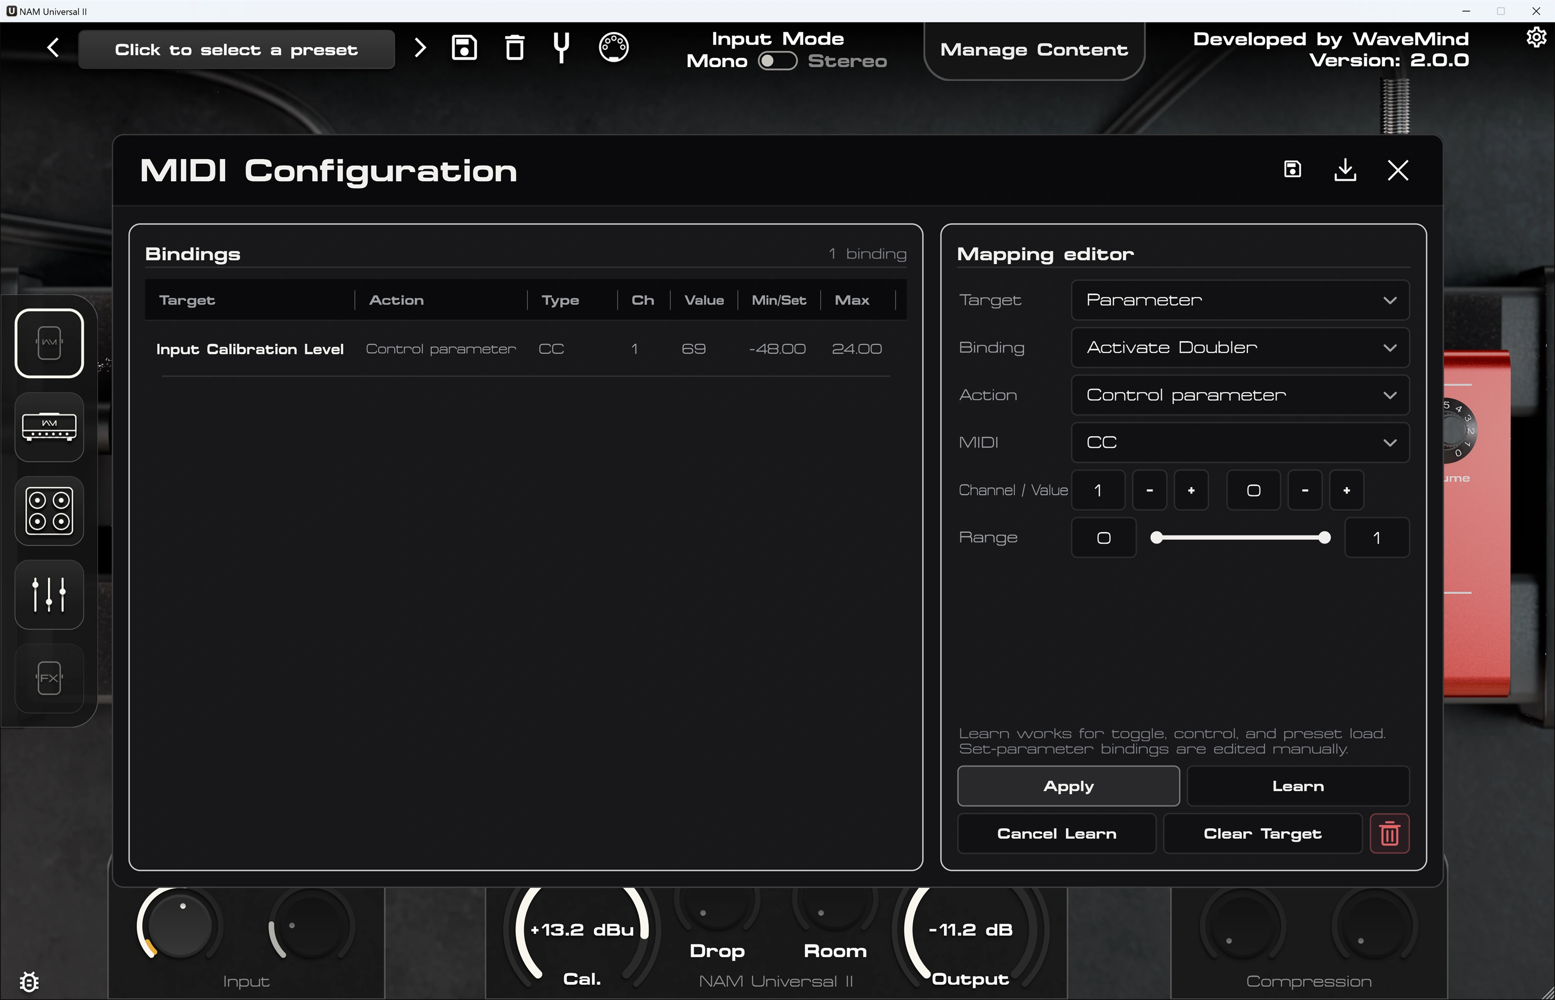The height and width of the screenshot is (1000, 1555).
Task: Select the NAM pedal sidebar icon
Action: pyautogui.click(x=49, y=343)
